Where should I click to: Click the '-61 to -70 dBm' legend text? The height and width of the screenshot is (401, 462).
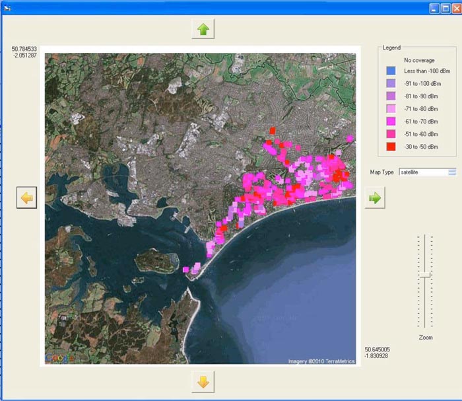(421, 122)
